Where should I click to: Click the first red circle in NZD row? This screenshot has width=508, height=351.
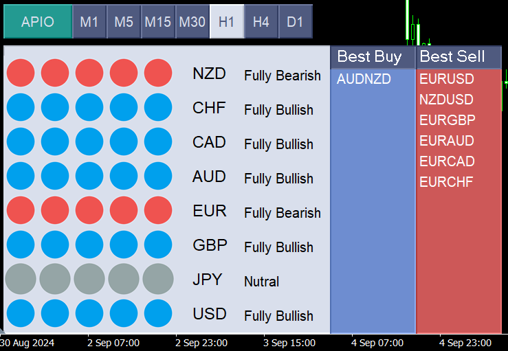pyautogui.click(x=21, y=73)
